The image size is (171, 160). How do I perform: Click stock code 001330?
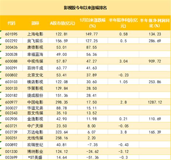(x=11, y=152)
